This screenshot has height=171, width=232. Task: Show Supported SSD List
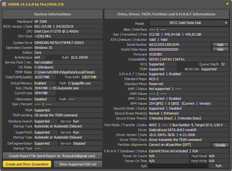click(x=78, y=164)
